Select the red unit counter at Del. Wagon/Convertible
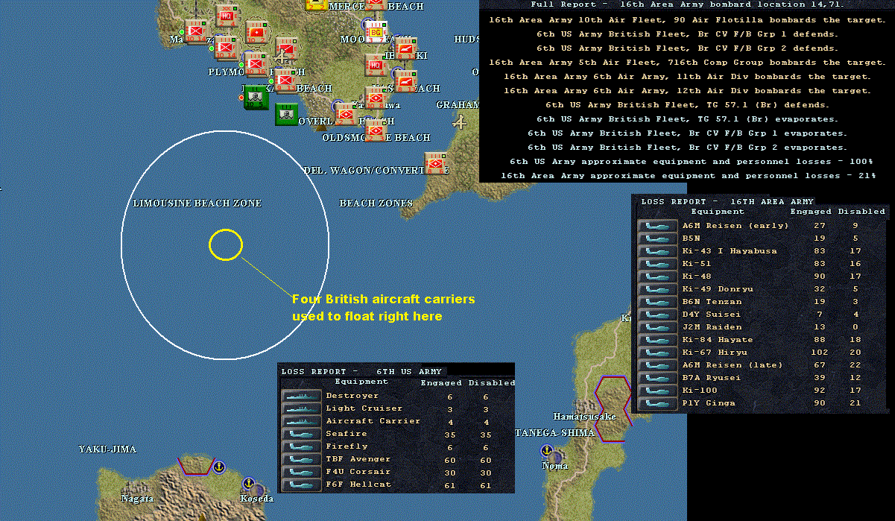The width and height of the screenshot is (895, 521). [x=435, y=162]
